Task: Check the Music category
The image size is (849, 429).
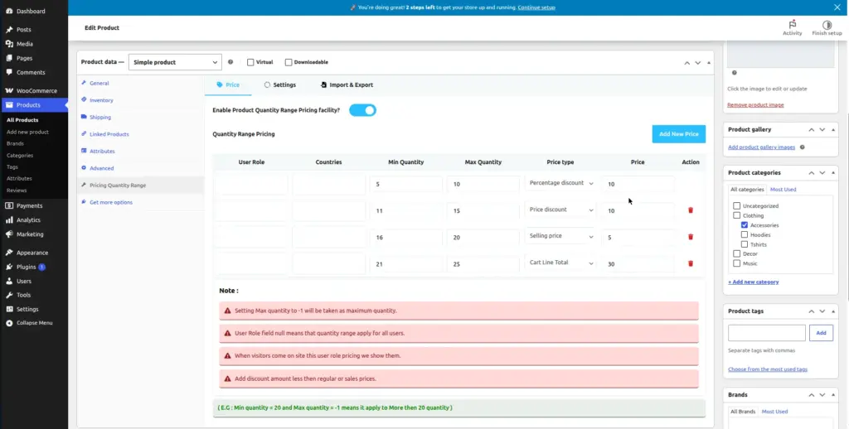Action: tap(736, 263)
